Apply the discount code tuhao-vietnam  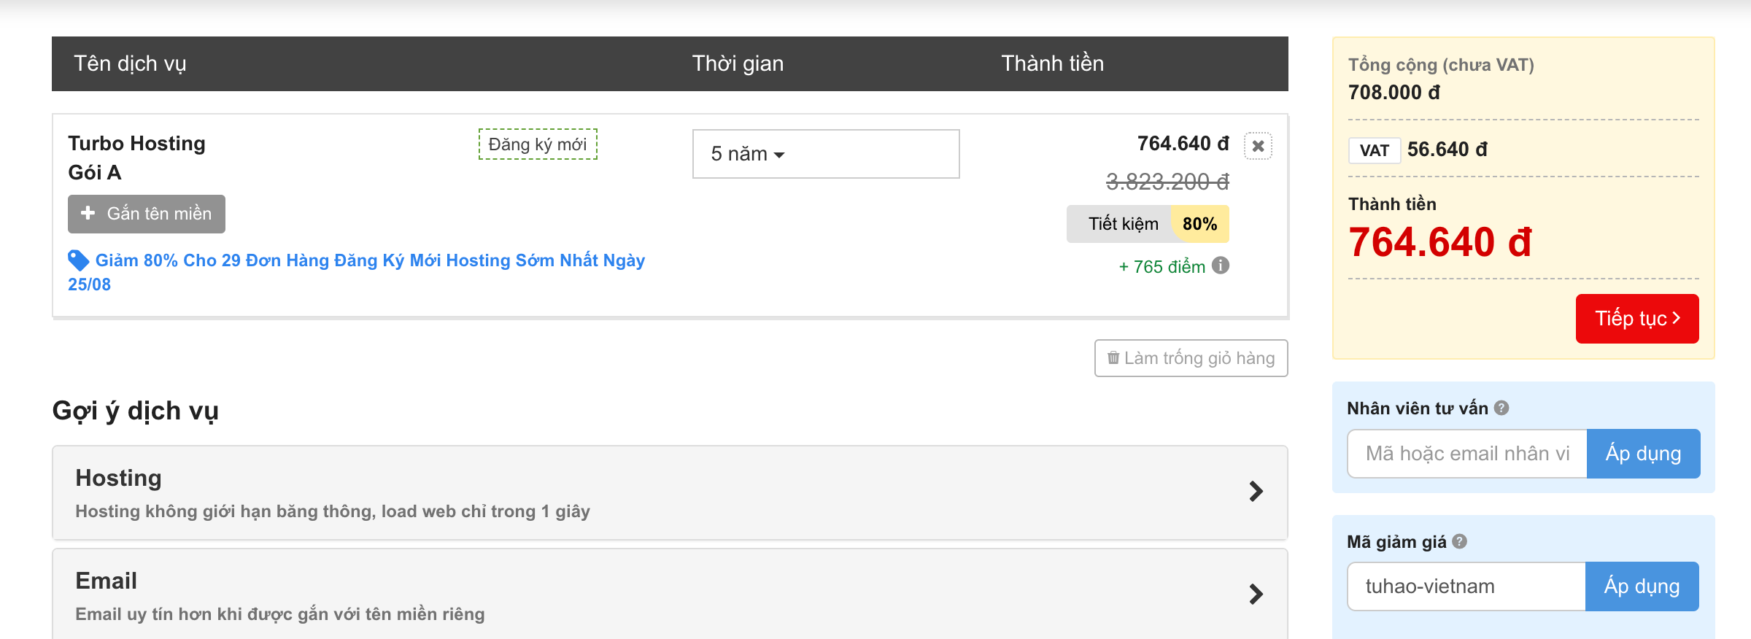(x=1642, y=586)
